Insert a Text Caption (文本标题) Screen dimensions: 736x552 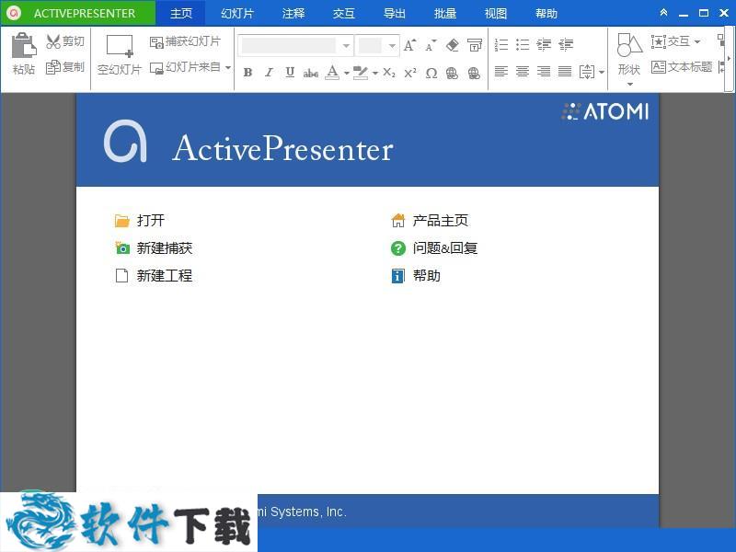point(682,67)
